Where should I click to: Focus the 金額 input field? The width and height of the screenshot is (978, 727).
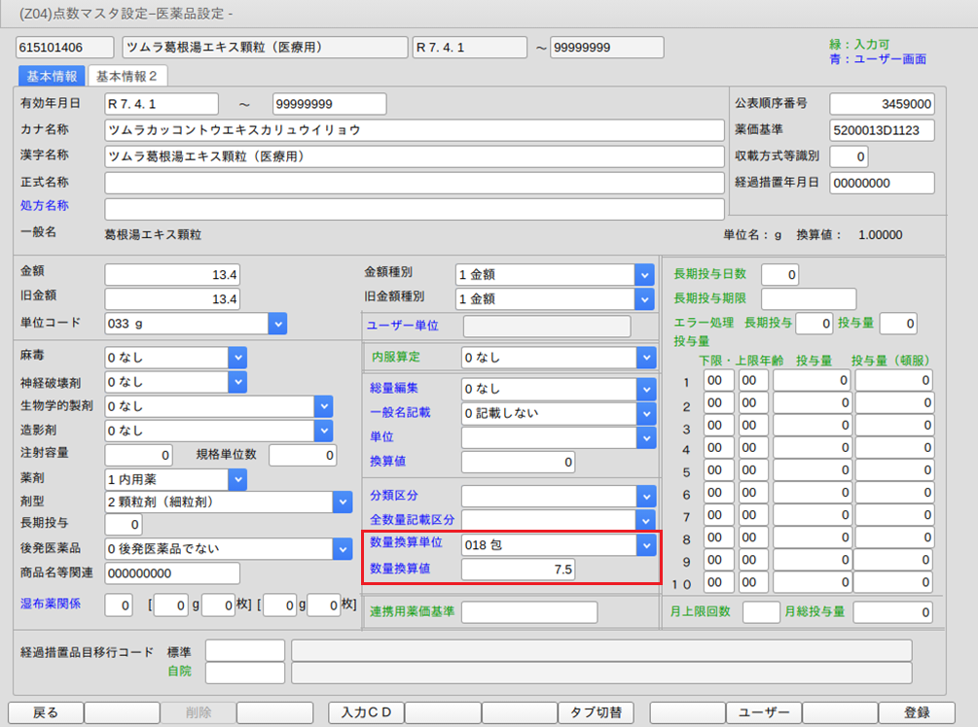pyautogui.click(x=172, y=275)
